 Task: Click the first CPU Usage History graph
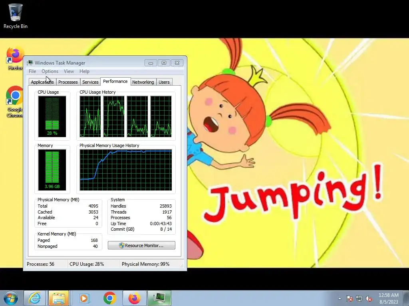(90, 116)
